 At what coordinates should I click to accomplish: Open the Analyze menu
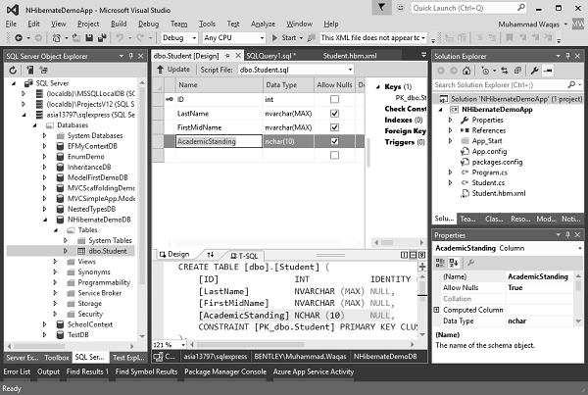(x=263, y=23)
